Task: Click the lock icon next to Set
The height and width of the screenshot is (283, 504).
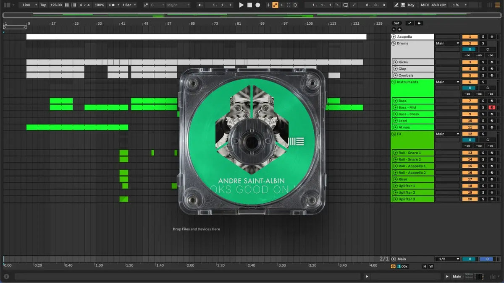Action: click(x=419, y=23)
